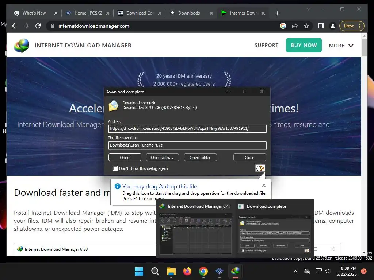
Task: Open taskbar Search
Action: tap(155, 271)
